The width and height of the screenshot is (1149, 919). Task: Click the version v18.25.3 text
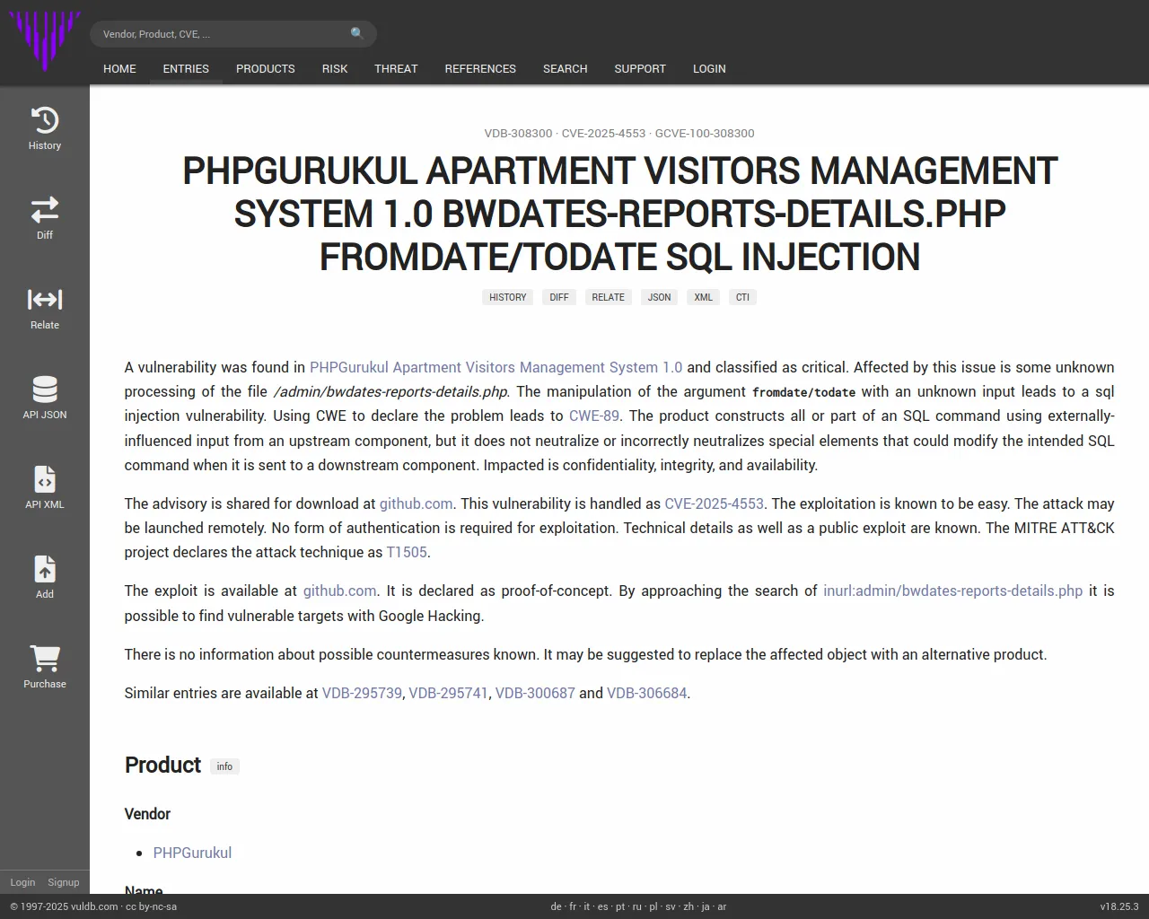[x=1119, y=906]
